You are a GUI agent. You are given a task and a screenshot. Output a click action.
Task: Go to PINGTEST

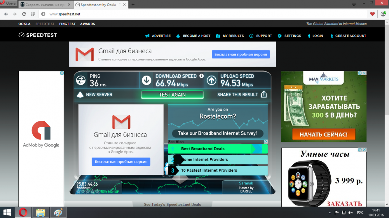tap(67, 24)
